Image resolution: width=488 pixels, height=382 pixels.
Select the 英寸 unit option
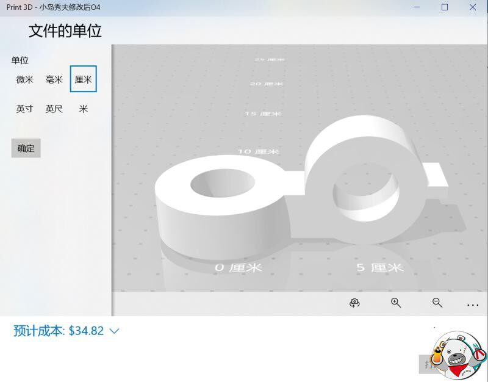pos(24,109)
